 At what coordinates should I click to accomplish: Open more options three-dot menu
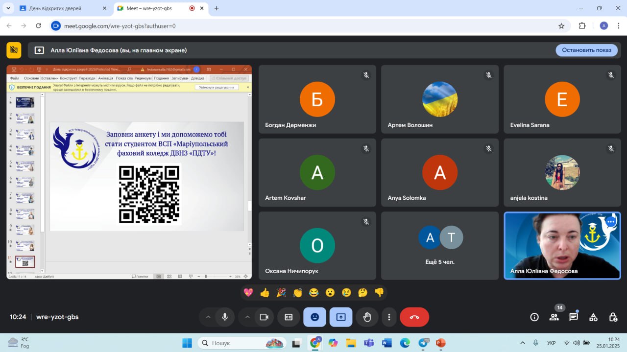tap(389, 317)
